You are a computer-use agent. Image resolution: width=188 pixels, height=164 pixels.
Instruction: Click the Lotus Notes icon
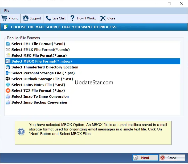(8, 85)
